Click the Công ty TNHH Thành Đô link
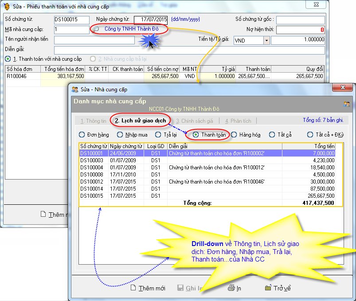Image resolution: width=356 pixels, height=301 pixels. [x=131, y=29]
